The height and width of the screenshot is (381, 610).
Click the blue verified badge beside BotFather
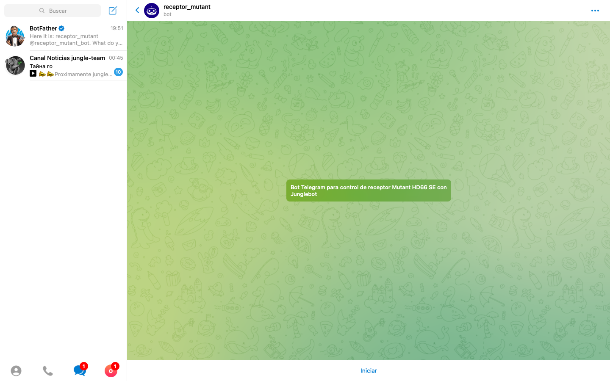[x=62, y=28]
